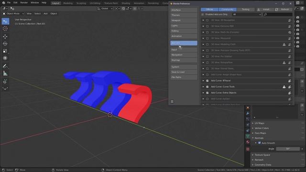Open the add-on category All dropdown
Image resolution: width=306 pixels, height=172 pixels.
point(247,14)
